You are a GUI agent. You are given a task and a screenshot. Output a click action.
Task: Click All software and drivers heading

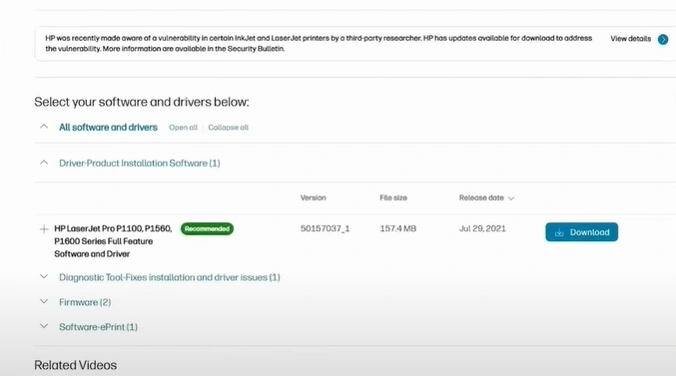(x=108, y=127)
